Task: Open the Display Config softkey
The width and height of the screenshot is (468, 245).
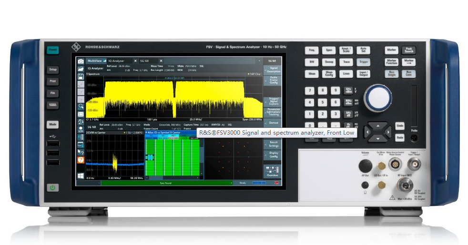Action: tap(273, 155)
